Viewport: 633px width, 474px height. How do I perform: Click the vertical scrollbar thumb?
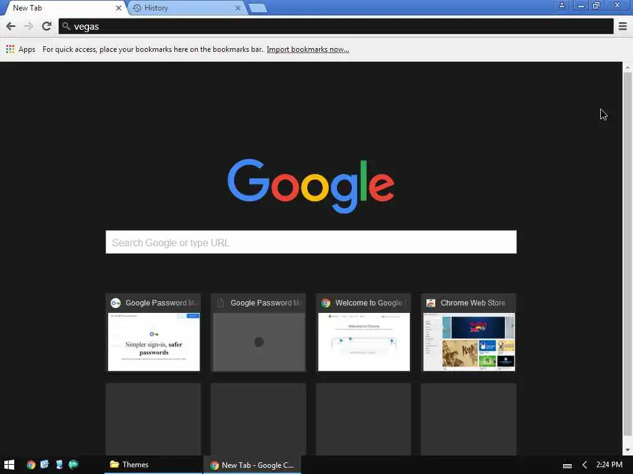627,254
